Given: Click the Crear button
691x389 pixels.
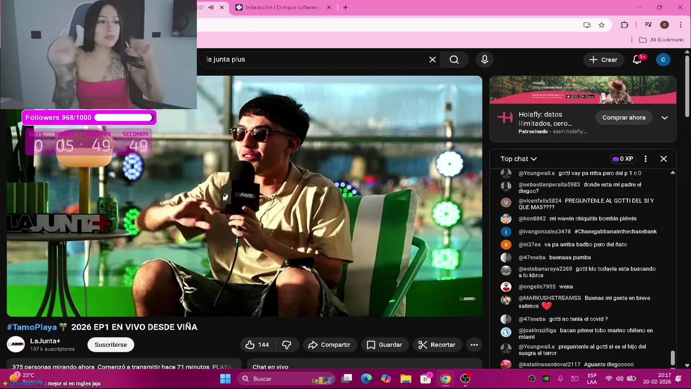Looking at the screenshot, I should tap(604, 59).
